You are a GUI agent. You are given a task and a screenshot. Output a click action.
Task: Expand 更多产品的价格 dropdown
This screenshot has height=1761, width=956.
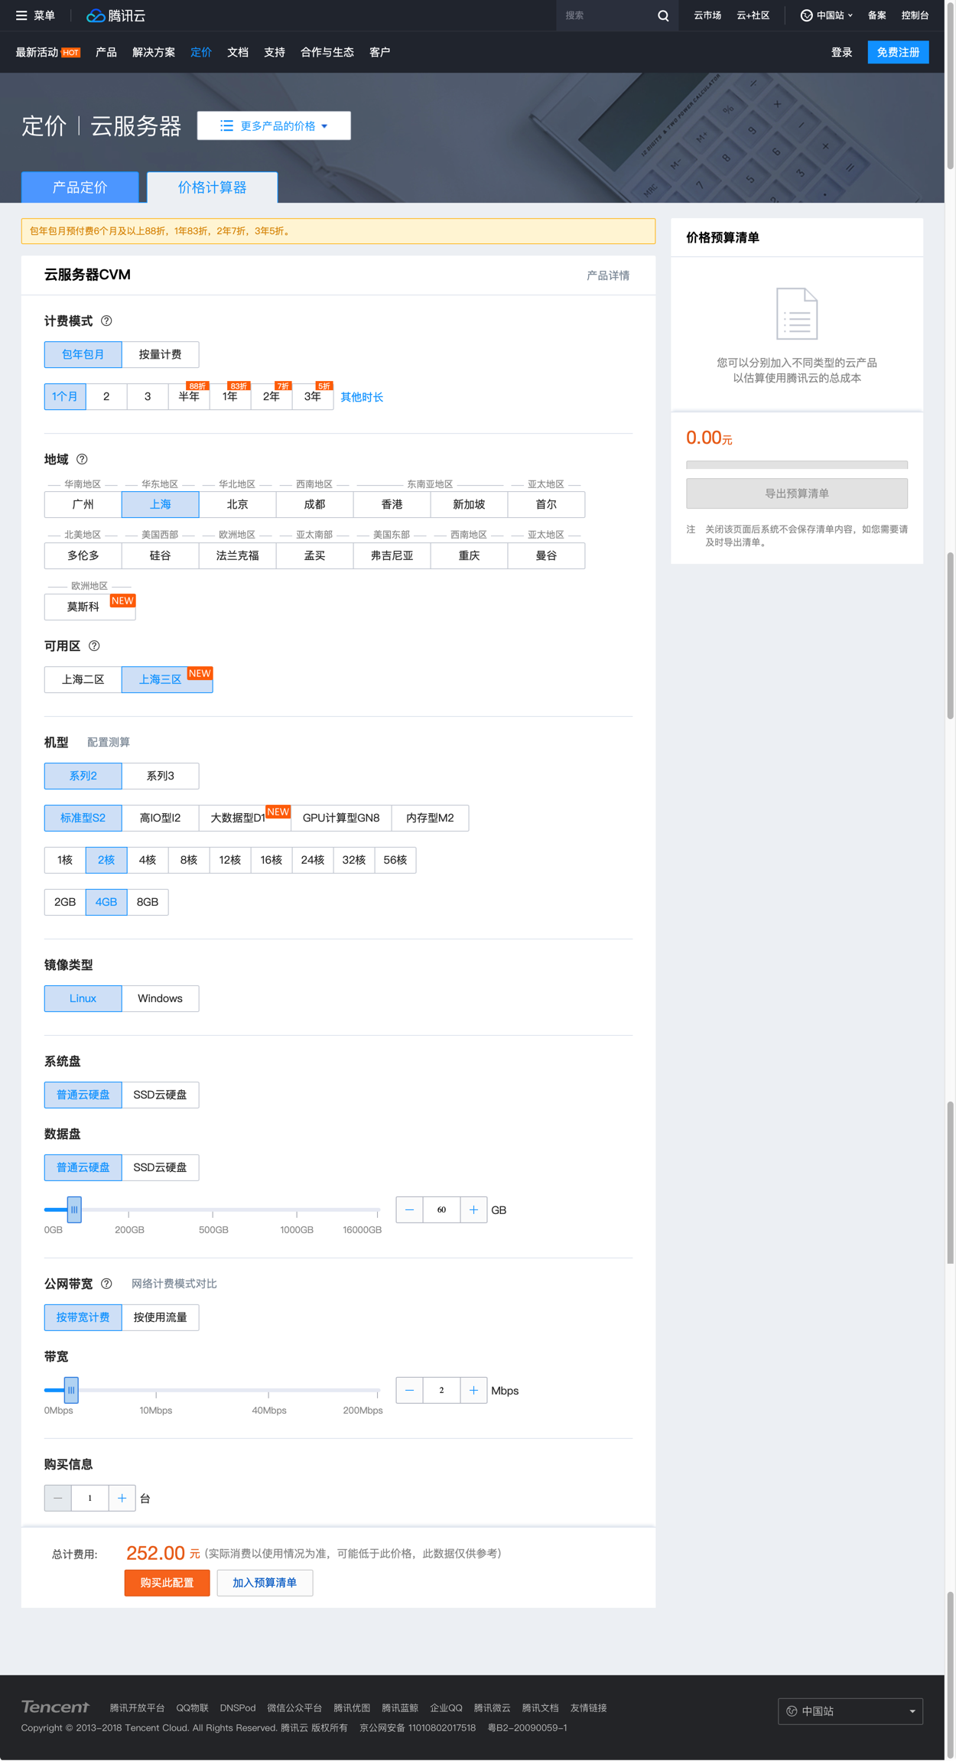pos(274,125)
